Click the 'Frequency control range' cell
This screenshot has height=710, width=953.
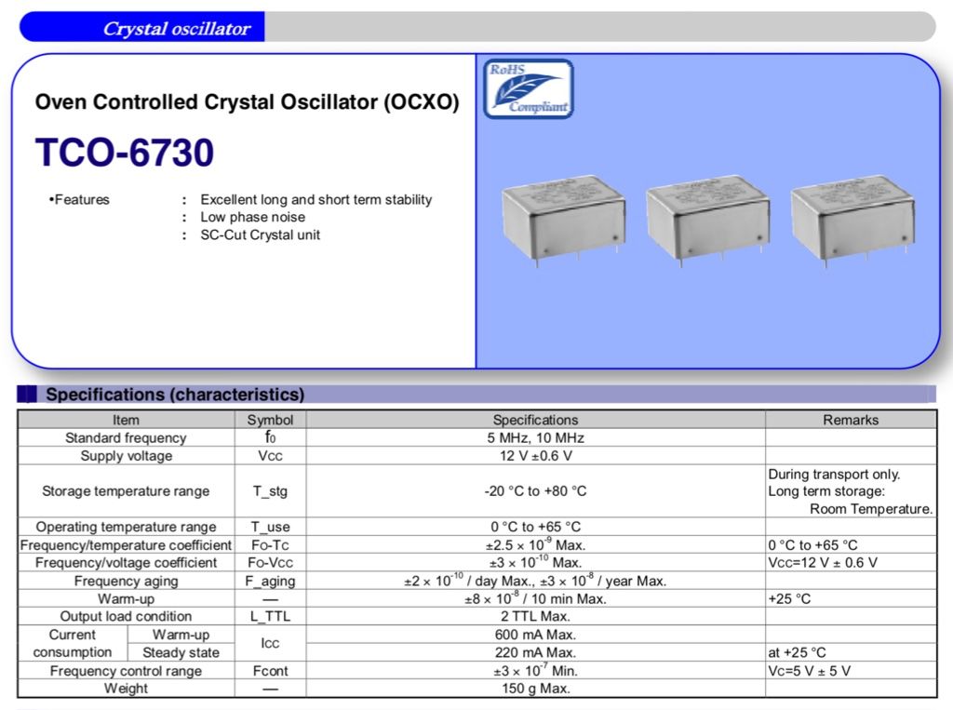(126, 671)
